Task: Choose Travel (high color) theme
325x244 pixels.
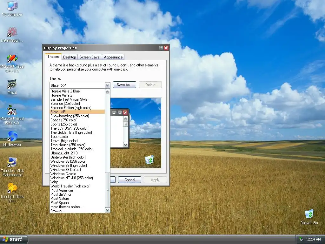Action: 77,141
